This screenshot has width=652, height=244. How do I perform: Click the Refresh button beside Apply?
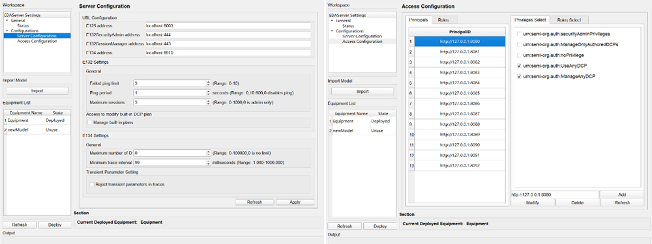(254, 202)
